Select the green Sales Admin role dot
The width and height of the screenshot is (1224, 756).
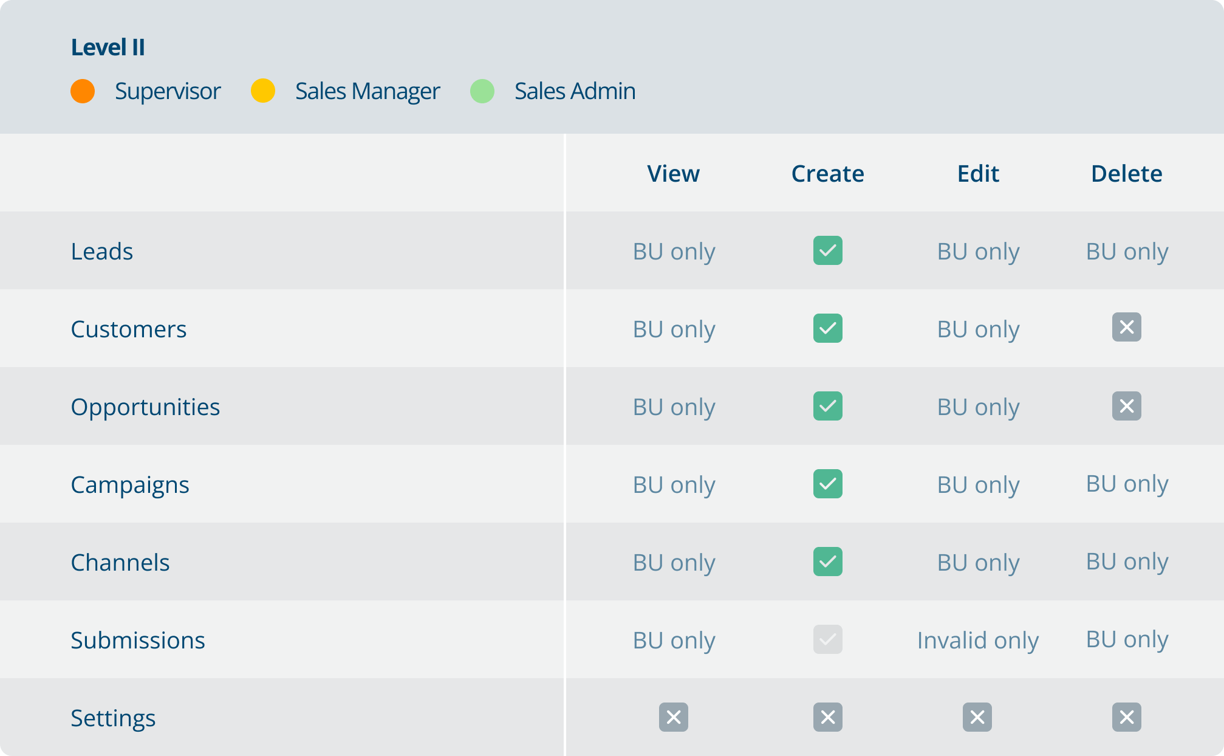(482, 91)
